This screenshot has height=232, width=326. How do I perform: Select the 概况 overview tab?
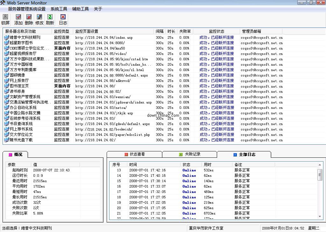[15, 155]
